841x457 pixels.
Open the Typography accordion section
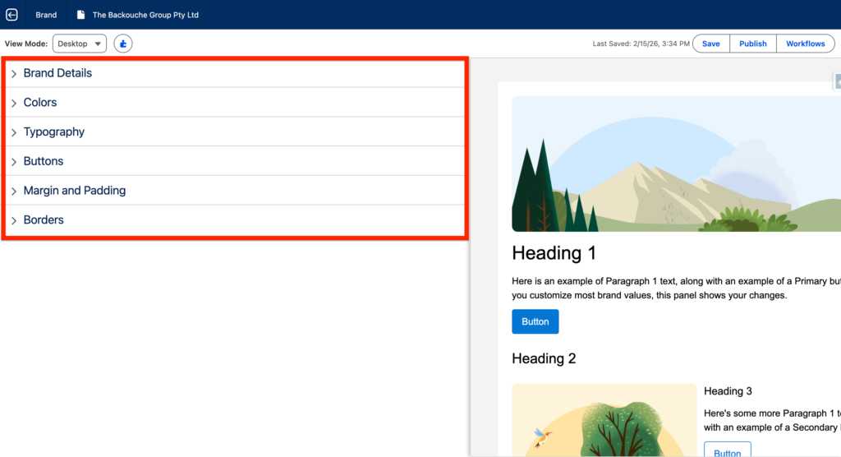point(54,132)
